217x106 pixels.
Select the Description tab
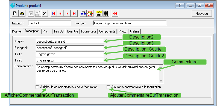click(x=32, y=31)
